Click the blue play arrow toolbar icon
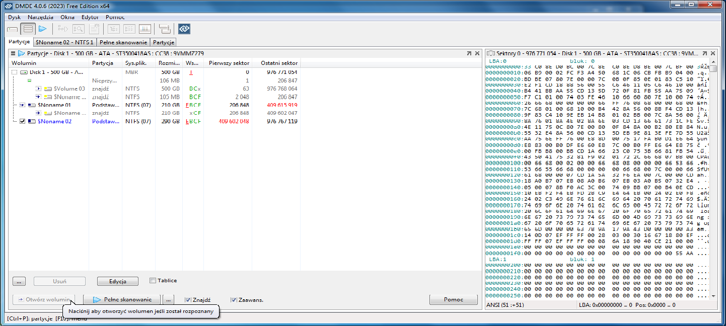 [43, 29]
